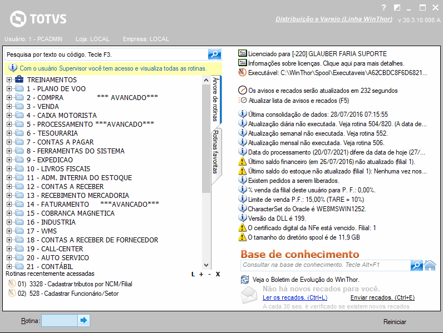Image resolution: width=443 pixels, height=333 pixels.
Task: Expand the 7 - CONTAS A PAGAR node
Action: click(x=9, y=142)
